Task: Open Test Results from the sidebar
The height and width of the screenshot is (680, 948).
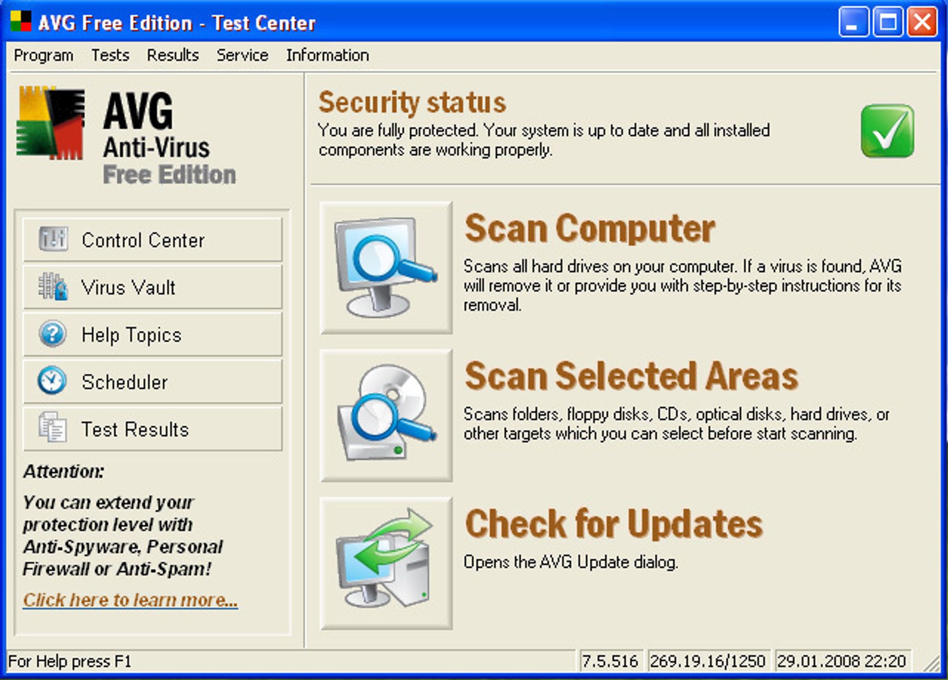Action: [153, 429]
